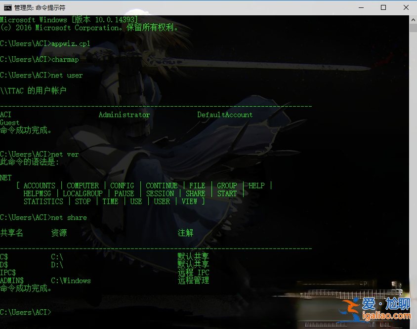Close the command prompt window
This screenshot has height=329, width=417.
point(406,7)
